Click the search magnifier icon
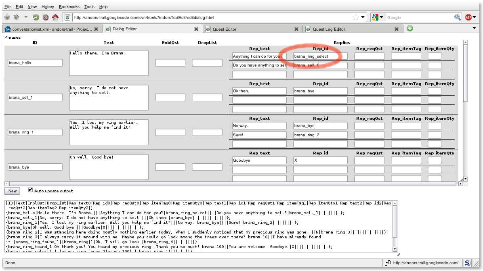 tap(457, 17)
